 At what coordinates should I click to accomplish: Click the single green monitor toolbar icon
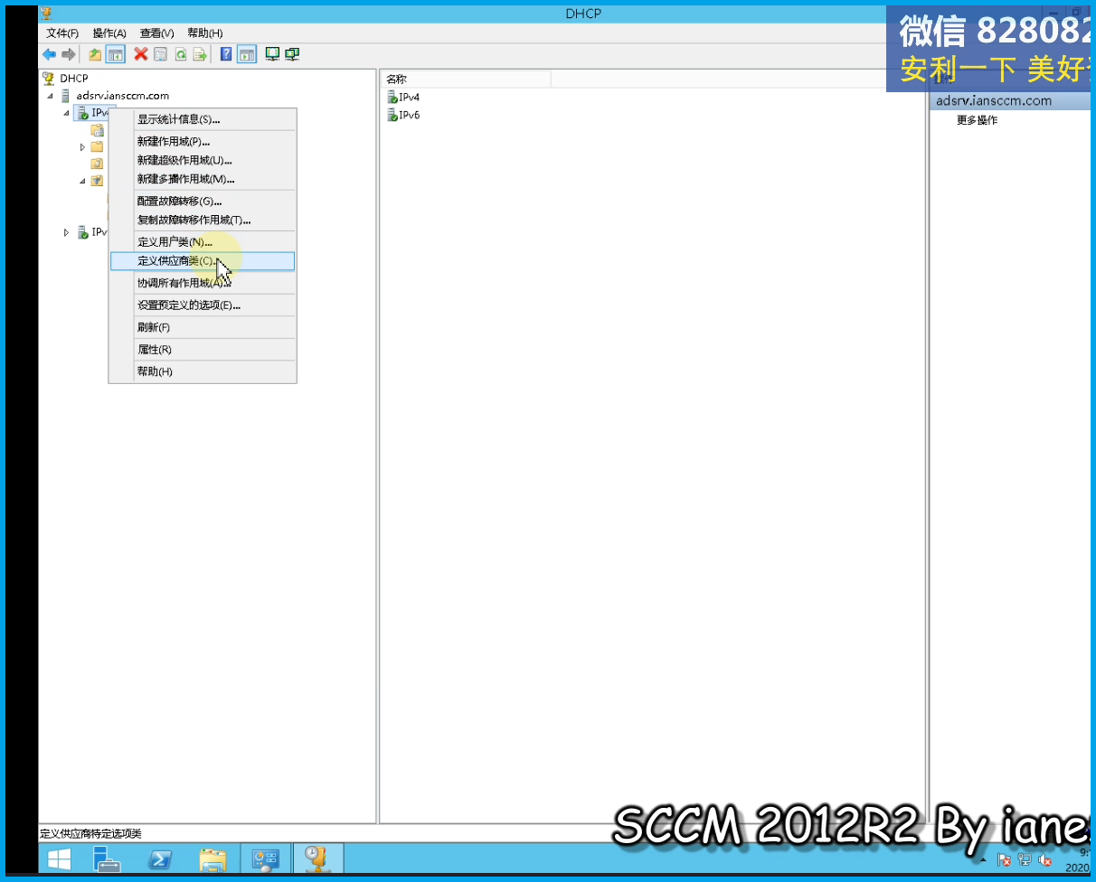tap(272, 54)
